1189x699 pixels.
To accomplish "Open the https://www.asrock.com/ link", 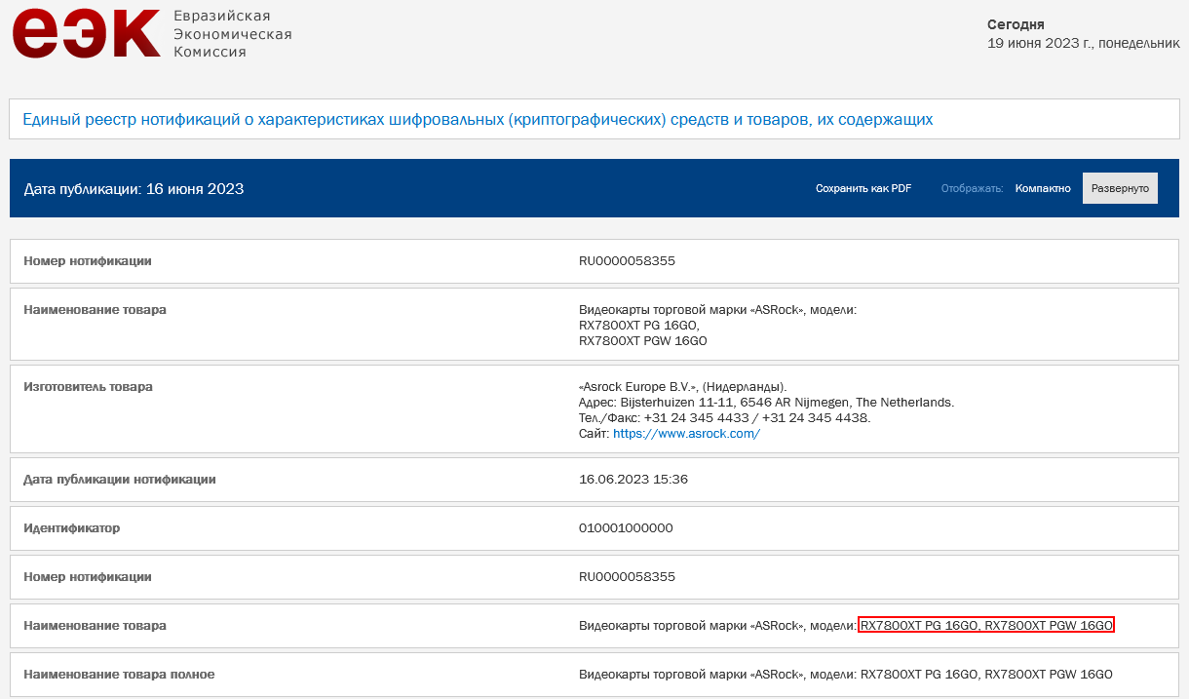I will point(686,434).
